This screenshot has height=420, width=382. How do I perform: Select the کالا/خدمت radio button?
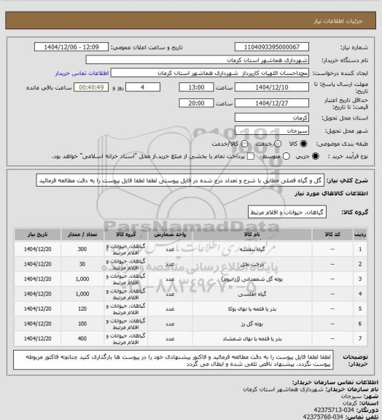tap(244, 144)
